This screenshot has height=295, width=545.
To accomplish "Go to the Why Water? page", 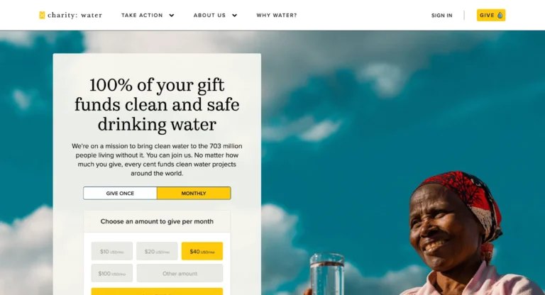I will click(x=277, y=16).
